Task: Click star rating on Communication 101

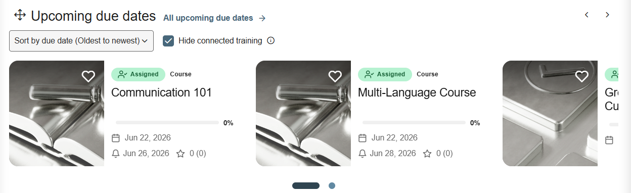Action: pos(181,153)
